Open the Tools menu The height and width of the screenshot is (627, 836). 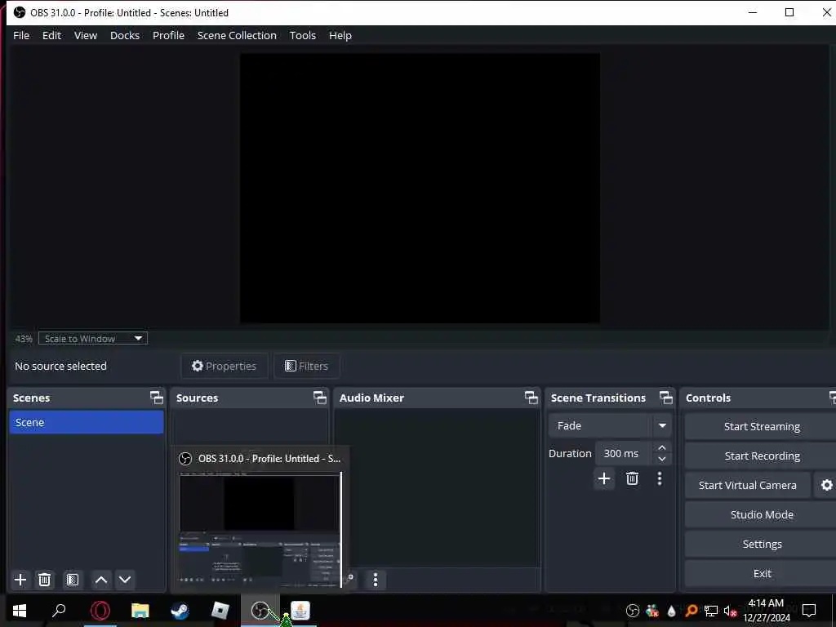point(302,35)
